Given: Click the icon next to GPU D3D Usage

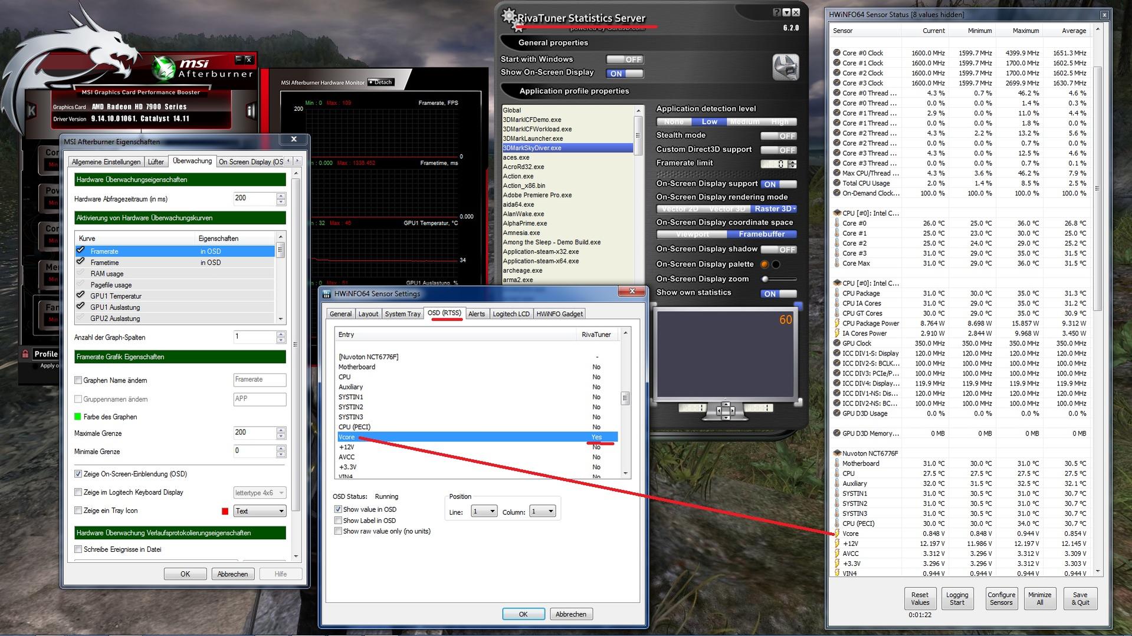Looking at the screenshot, I should pyautogui.click(x=836, y=413).
